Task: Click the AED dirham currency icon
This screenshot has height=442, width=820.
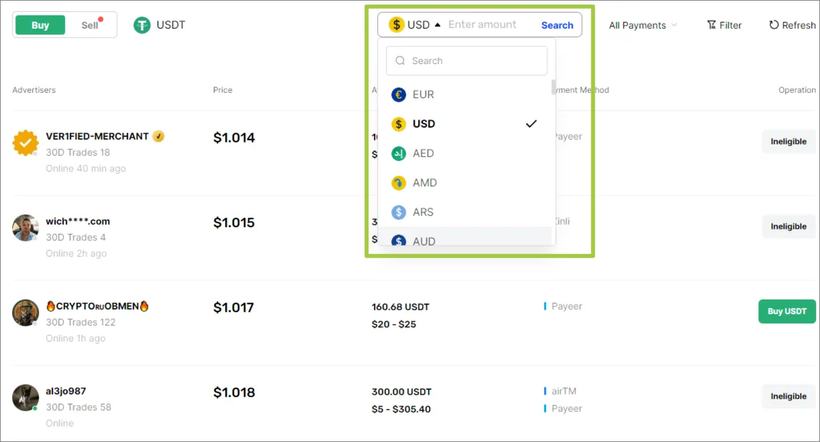Action: [x=399, y=153]
